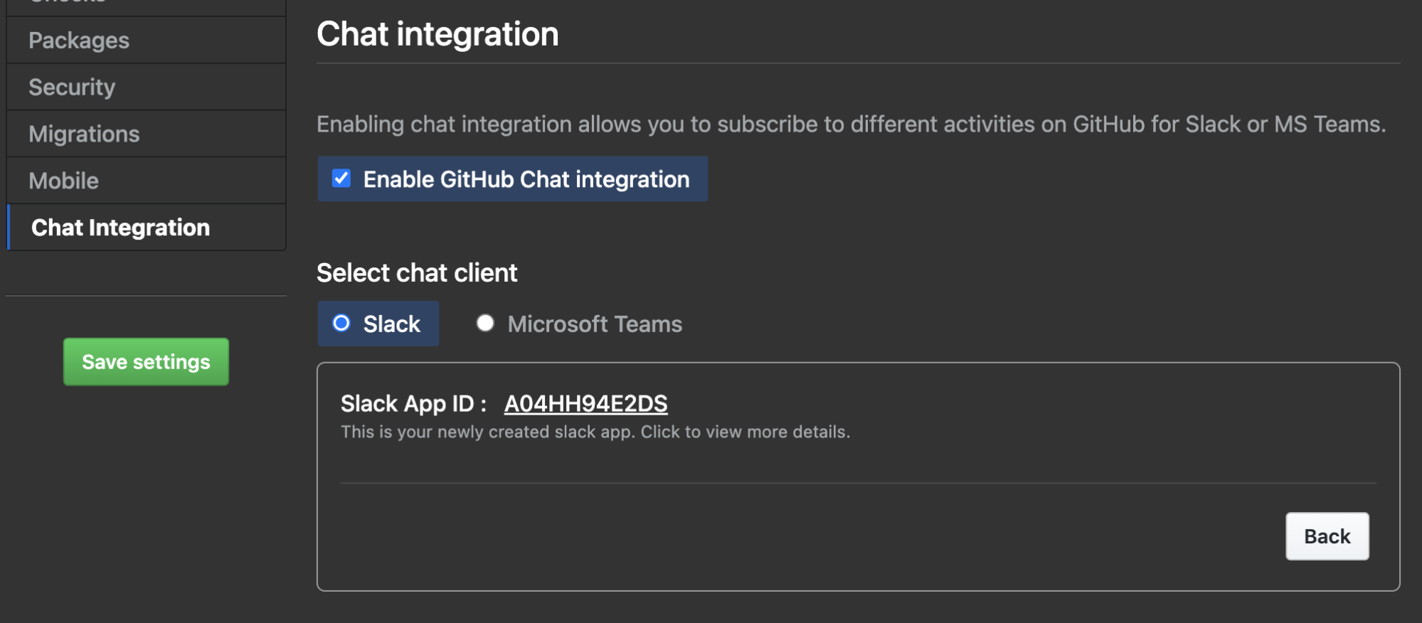Click the Enable GitHub Chat integration label
The width and height of the screenshot is (1422, 623).
(x=526, y=179)
